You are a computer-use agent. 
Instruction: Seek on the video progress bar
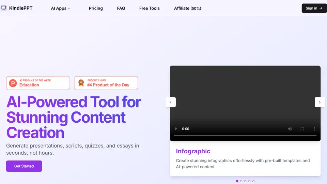245,135
